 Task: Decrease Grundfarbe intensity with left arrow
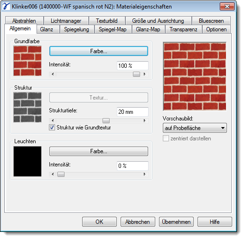53,74
